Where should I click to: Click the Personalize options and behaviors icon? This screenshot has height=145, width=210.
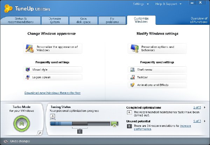[134, 49]
